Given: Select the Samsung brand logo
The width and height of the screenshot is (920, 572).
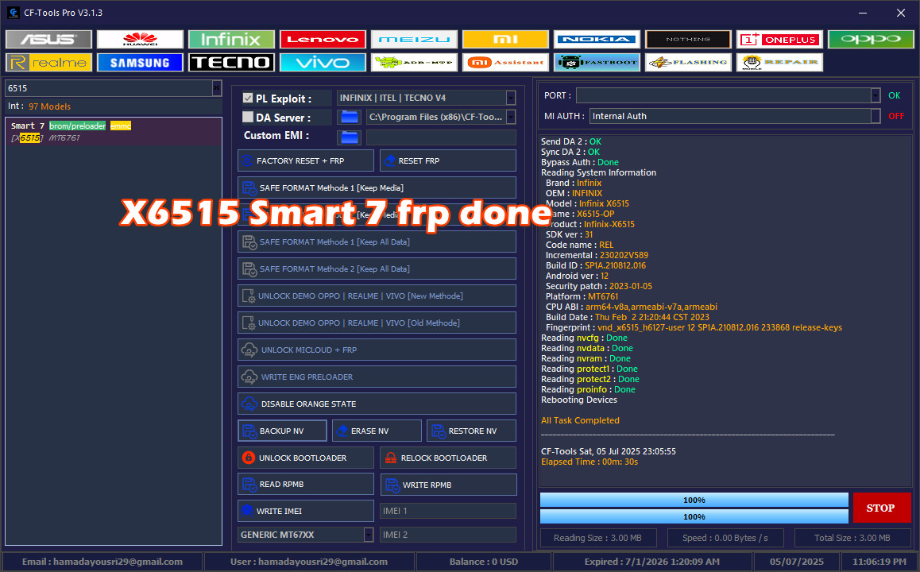Looking at the screenshot, I should point(141,62).
